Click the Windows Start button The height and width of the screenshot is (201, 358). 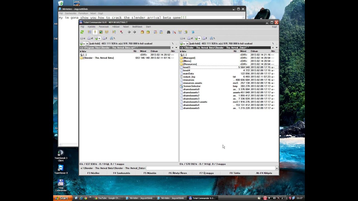pos(62,198)
